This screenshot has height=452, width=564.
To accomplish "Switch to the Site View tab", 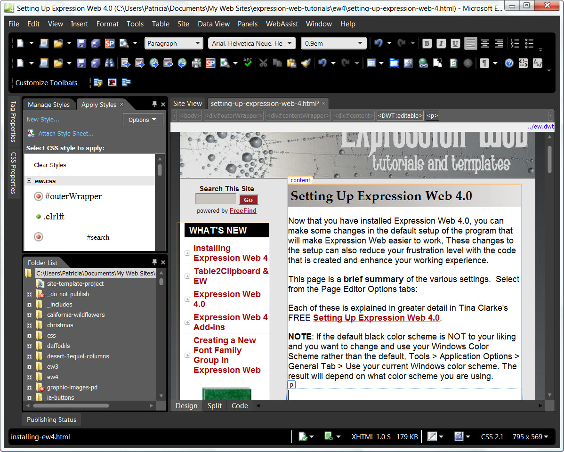I will [187, 104].
